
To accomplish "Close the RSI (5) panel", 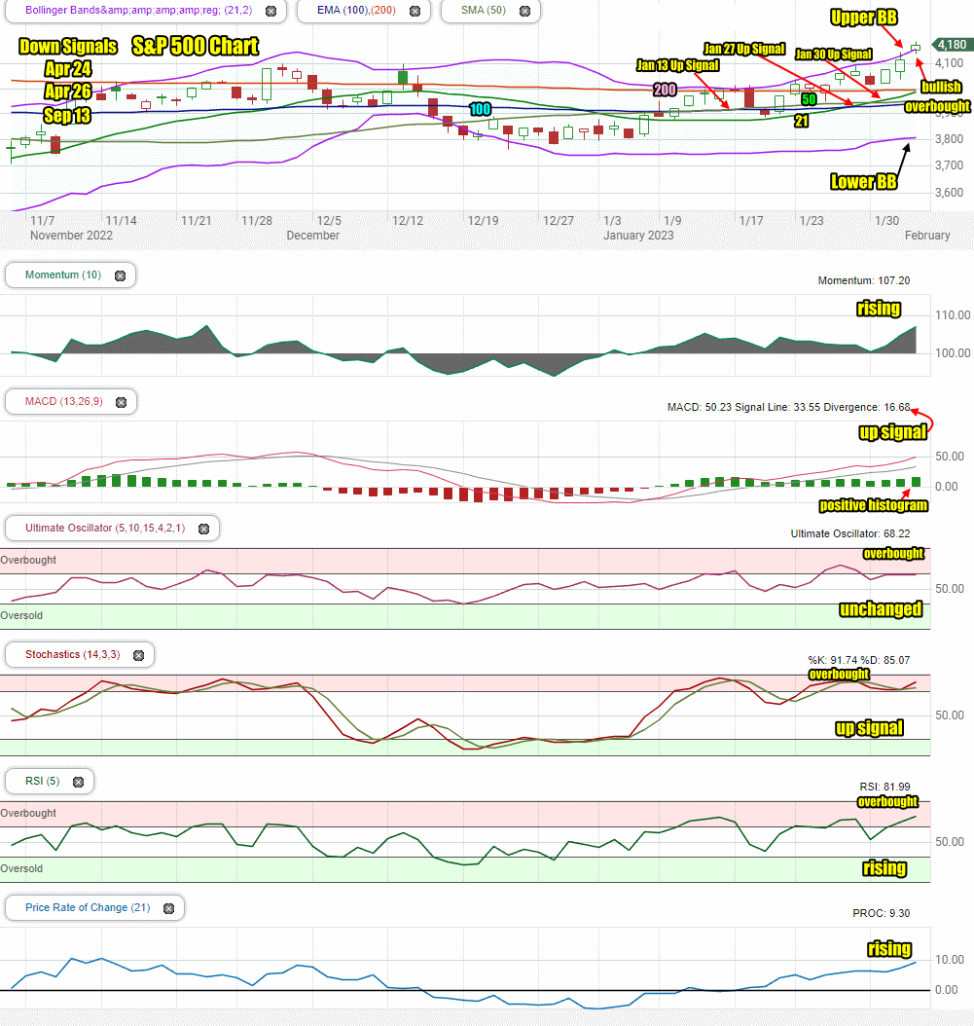I will pyautogui.click(x=79, y=782).
